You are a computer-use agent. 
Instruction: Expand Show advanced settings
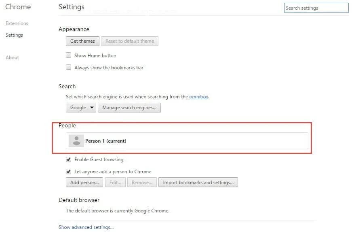point(86,227)
